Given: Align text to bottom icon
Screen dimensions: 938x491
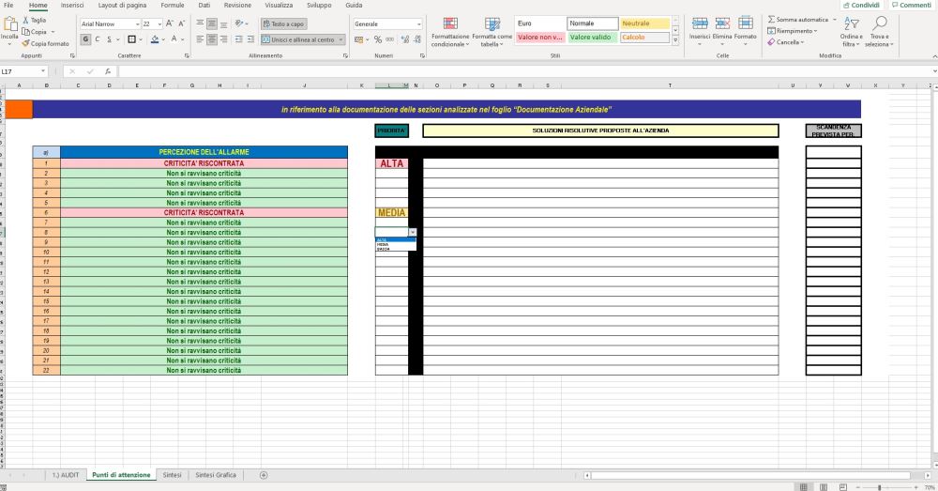Looking at the screenshot, I should click(224, 23).
